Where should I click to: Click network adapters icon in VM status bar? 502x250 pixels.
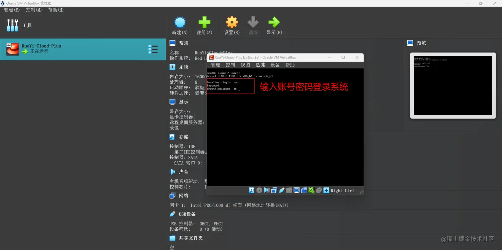[x=274, y=190]
